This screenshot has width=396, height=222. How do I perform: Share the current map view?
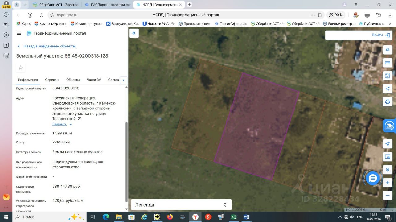tap(387, 89)
